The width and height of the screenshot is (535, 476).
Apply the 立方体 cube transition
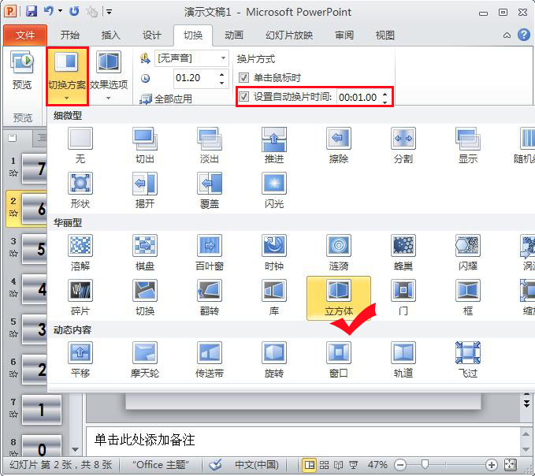click(339, 298)
